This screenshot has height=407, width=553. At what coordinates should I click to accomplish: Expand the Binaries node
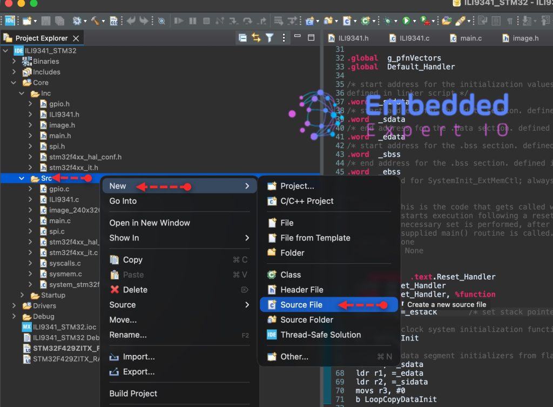pos(14,62)
